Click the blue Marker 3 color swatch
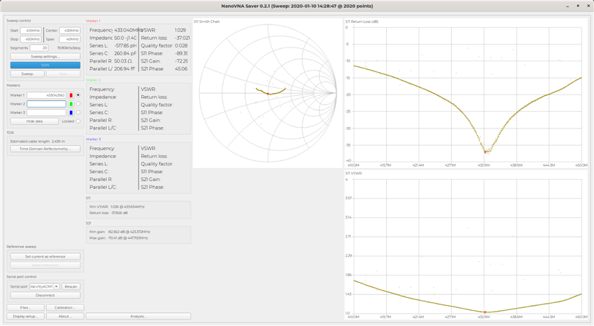This screenshot has height=326, width=594. tap(71, 113)
